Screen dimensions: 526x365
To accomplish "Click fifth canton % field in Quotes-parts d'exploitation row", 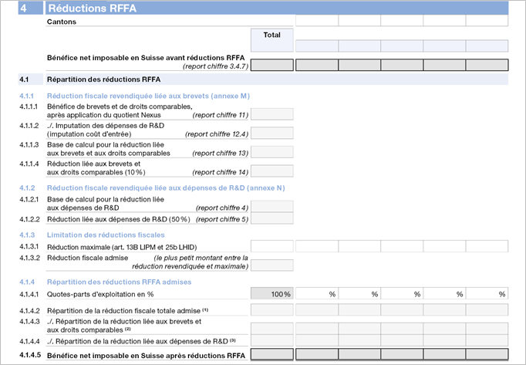I will pyautogui.click(x=487, y=293).
